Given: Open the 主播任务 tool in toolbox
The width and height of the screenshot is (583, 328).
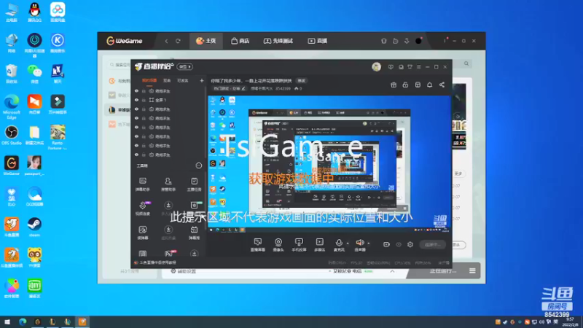Looking at the screenshot, I should [x=194, y=184].
